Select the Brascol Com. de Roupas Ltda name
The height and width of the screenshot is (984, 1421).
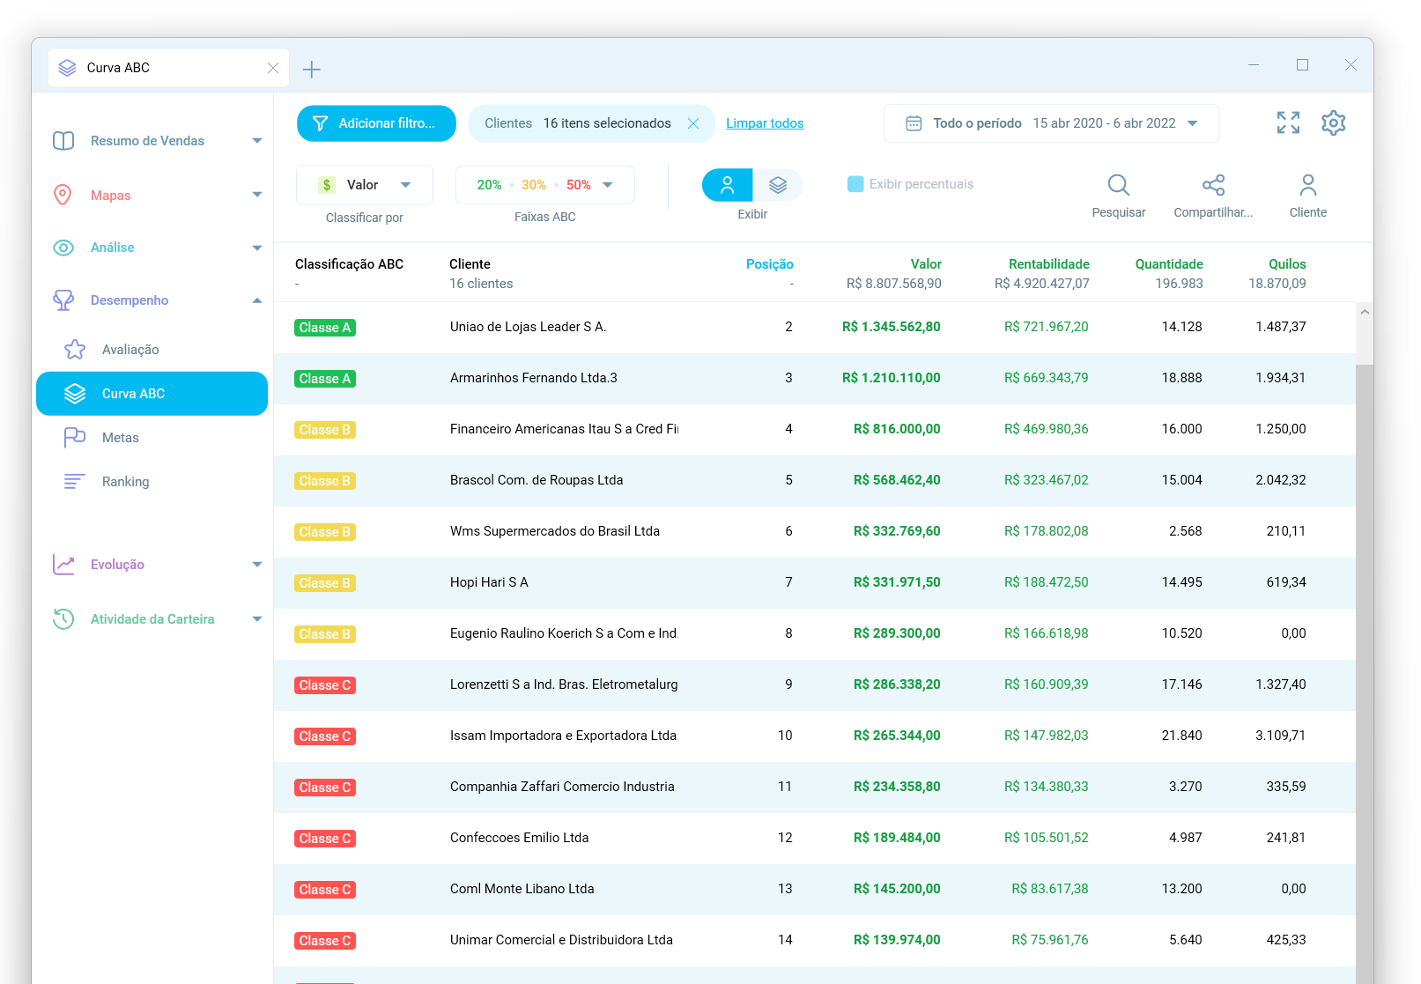[x=537, y=480]
